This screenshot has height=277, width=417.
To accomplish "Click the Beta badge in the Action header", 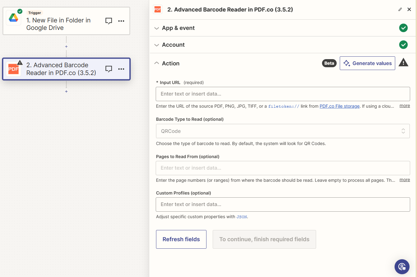I will (x=329, y=63).
